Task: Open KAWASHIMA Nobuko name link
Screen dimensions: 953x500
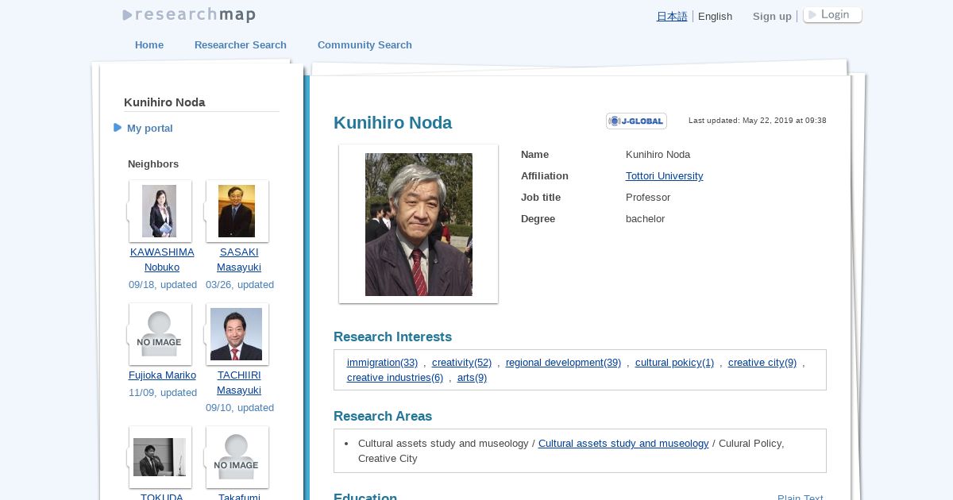Action: [162, 260]
